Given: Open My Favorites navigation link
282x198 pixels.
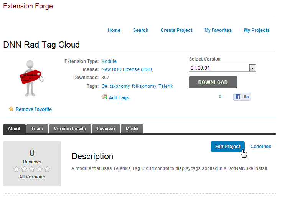Looking at the screenshot, I should pos(218,30).
